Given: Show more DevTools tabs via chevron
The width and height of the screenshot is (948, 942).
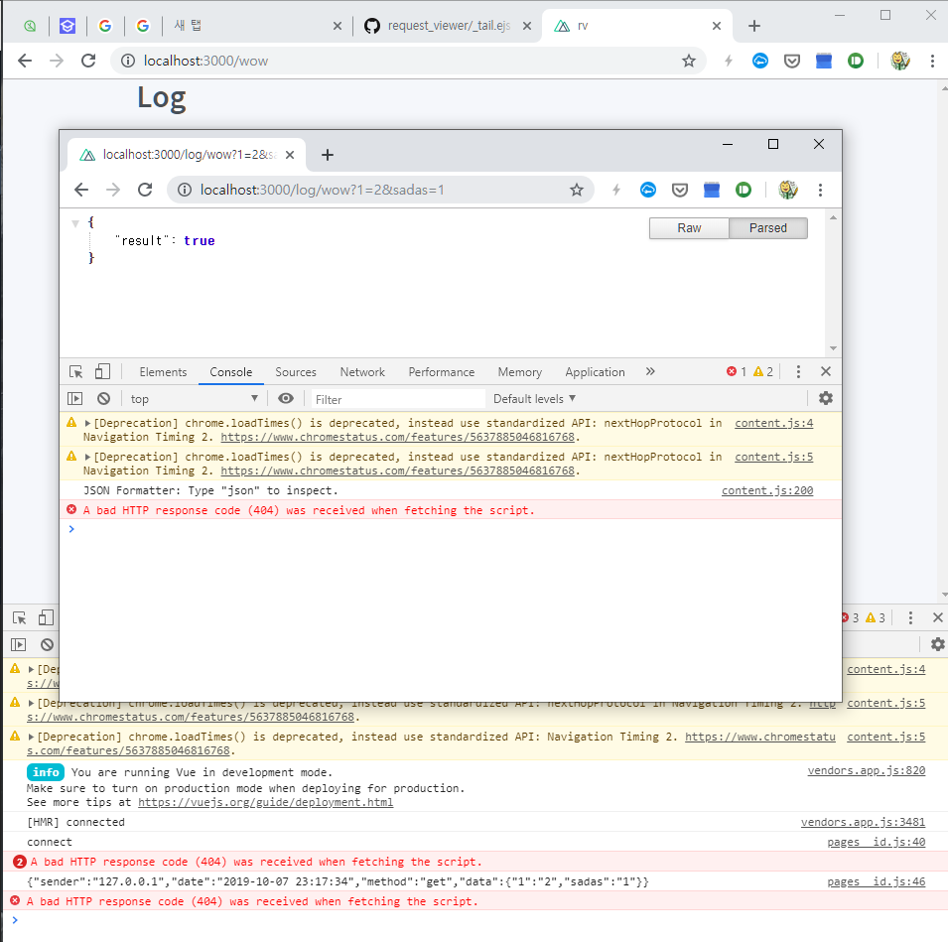Looking at the screenshot, I should pos(650,372).
